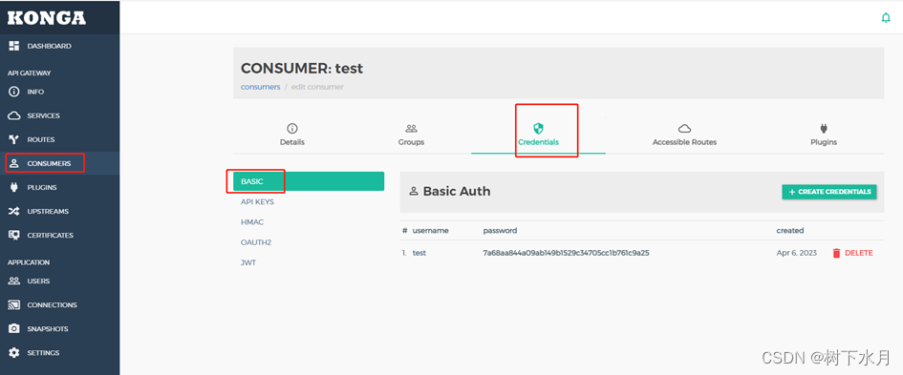Click the KONGA logo
Image resolution: width=903 pixels, height=375 pixels.
(47, 18)
